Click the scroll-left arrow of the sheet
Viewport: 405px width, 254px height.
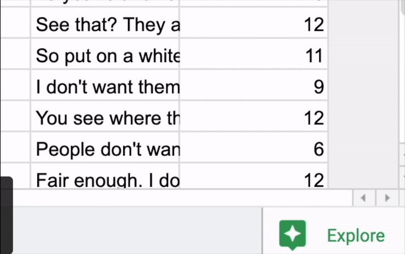pyautogui.click(x=364, y=198)
